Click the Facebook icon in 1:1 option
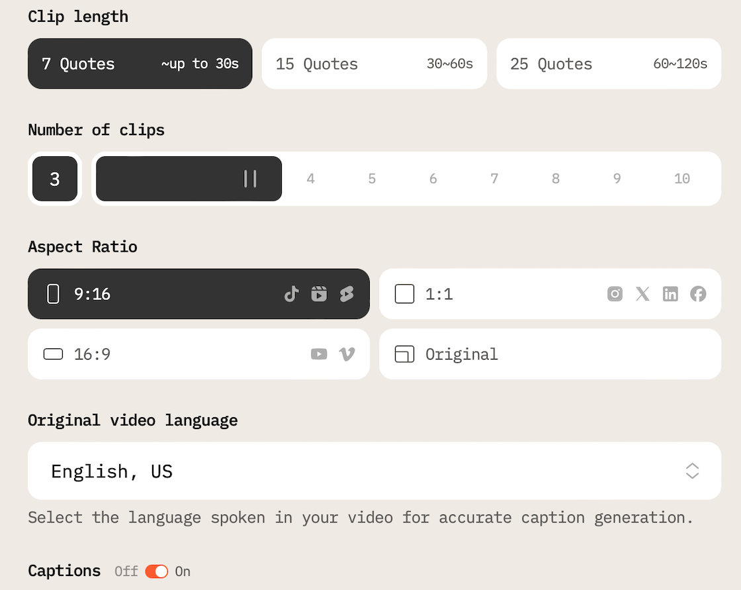The image size is (741, 590). tap(698, 294)
